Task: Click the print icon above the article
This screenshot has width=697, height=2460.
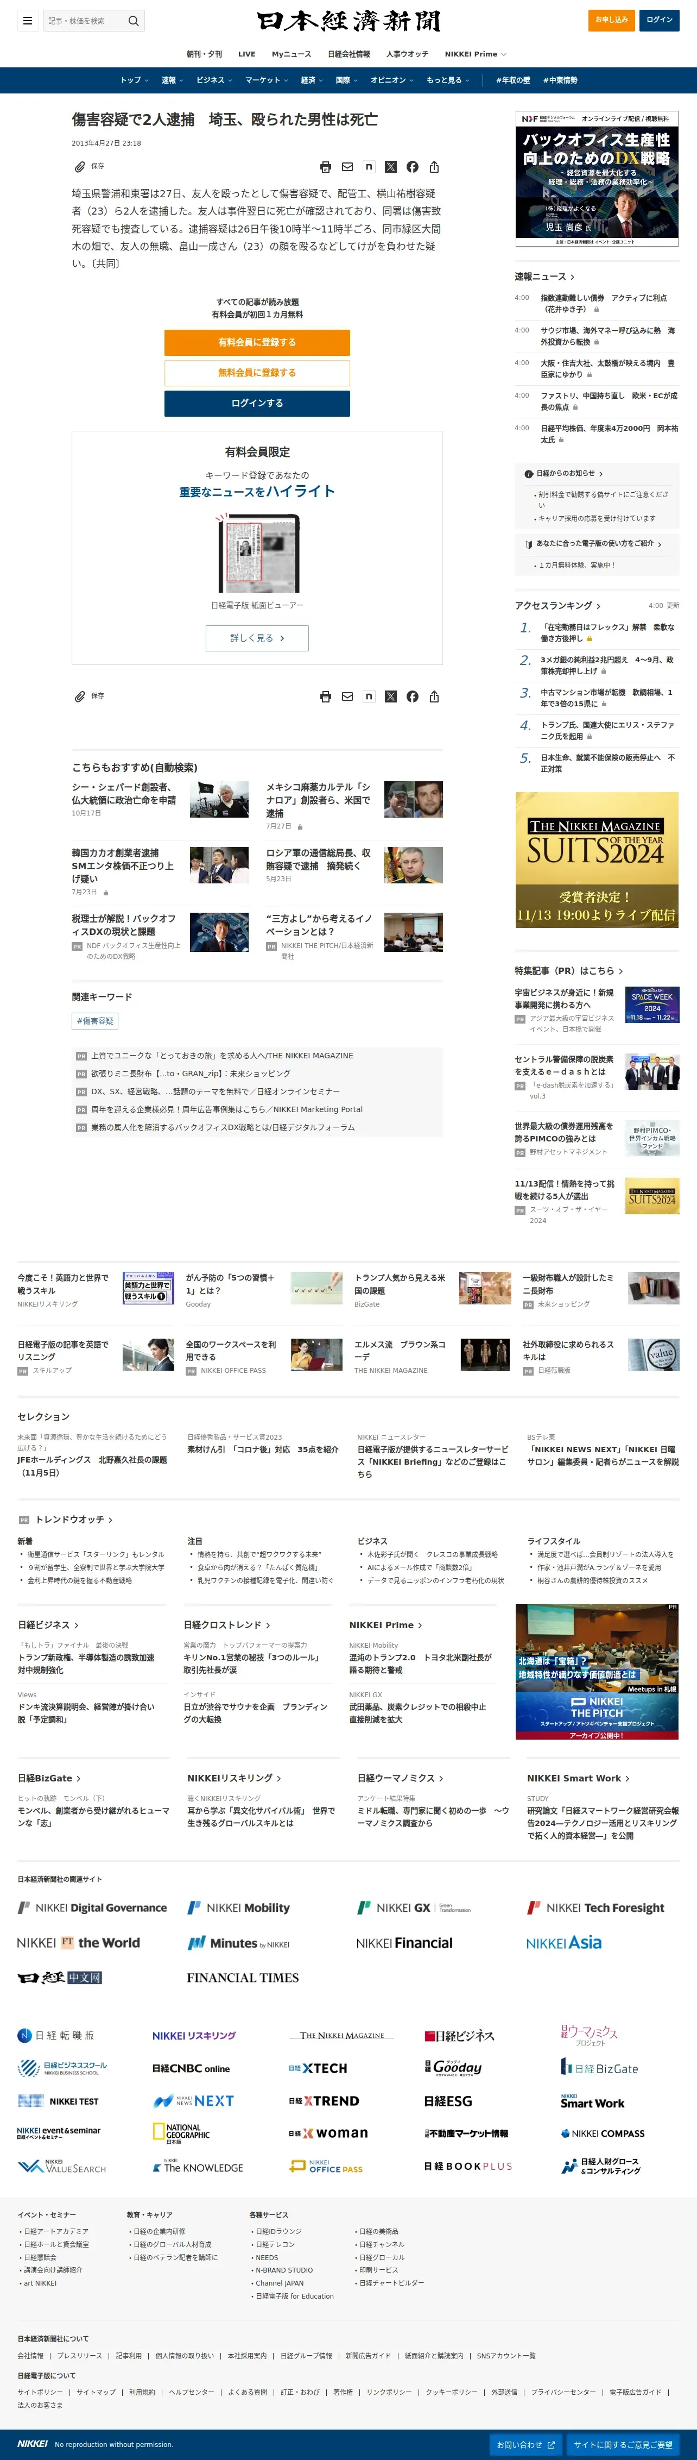Action: (x=326, y=167)
